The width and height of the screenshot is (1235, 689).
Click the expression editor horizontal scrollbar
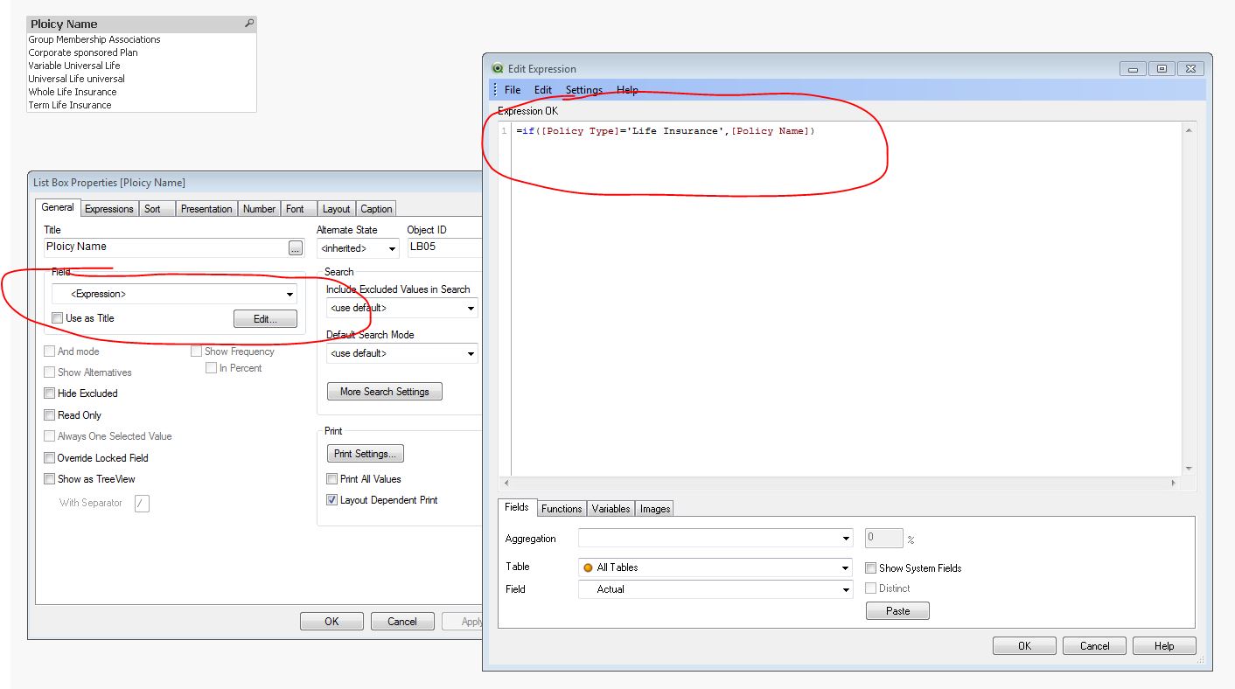[840, 483]
